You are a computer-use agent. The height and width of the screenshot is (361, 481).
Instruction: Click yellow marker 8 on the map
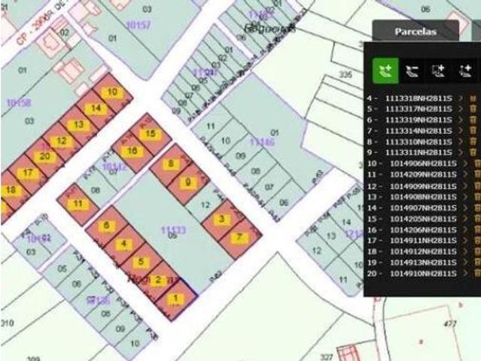(x=171, y=164)
